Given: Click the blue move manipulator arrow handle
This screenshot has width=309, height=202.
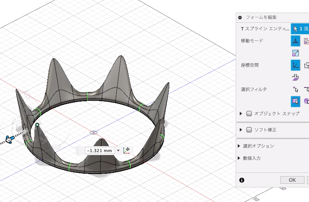Looking at the screenshot, I should pyautogui.click(x=10, y=139).
